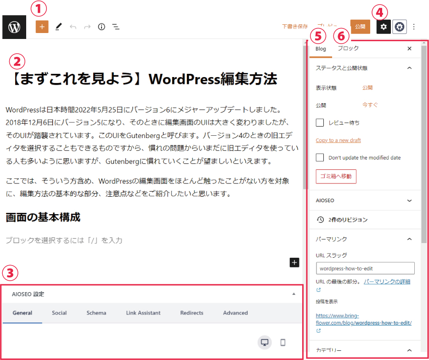The image size is (429, 360).
Task: Open the Schema tab in AIOSEO
Action: pos(96,313)
